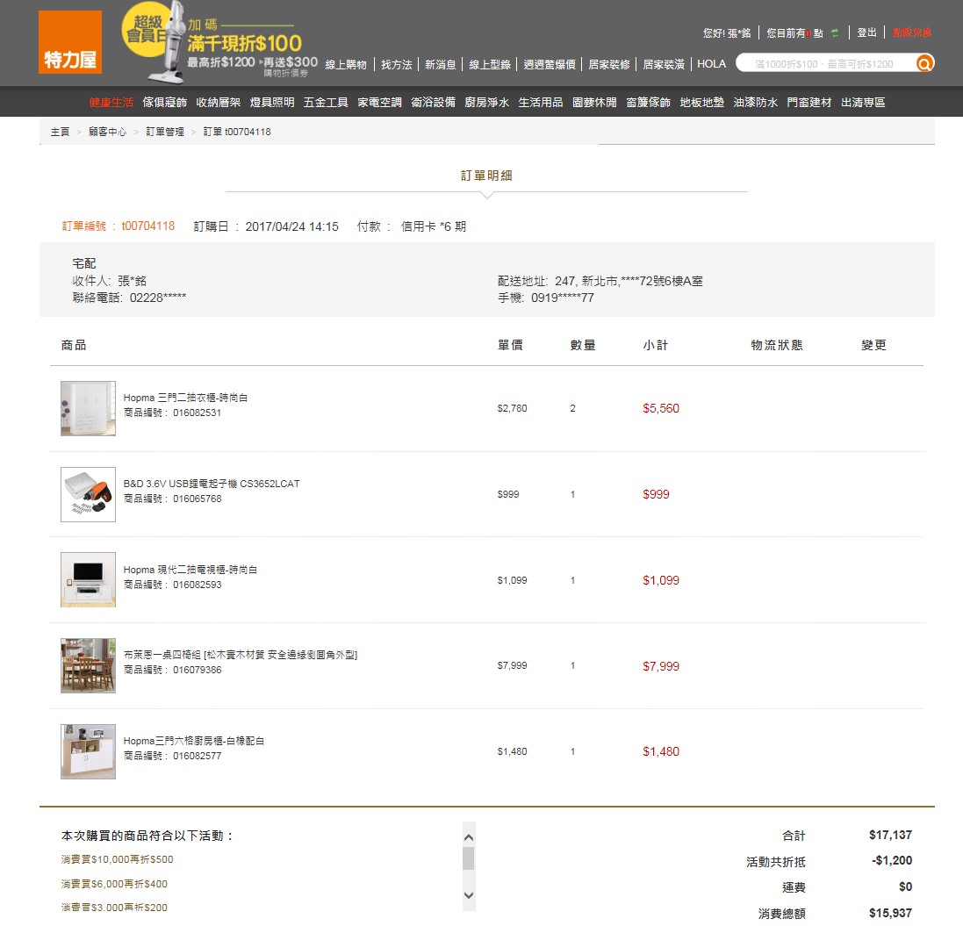Select the 衛浴設備 category

[433, 103]
